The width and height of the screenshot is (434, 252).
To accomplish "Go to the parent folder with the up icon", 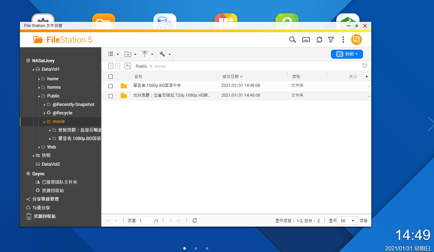I will 128,66.
